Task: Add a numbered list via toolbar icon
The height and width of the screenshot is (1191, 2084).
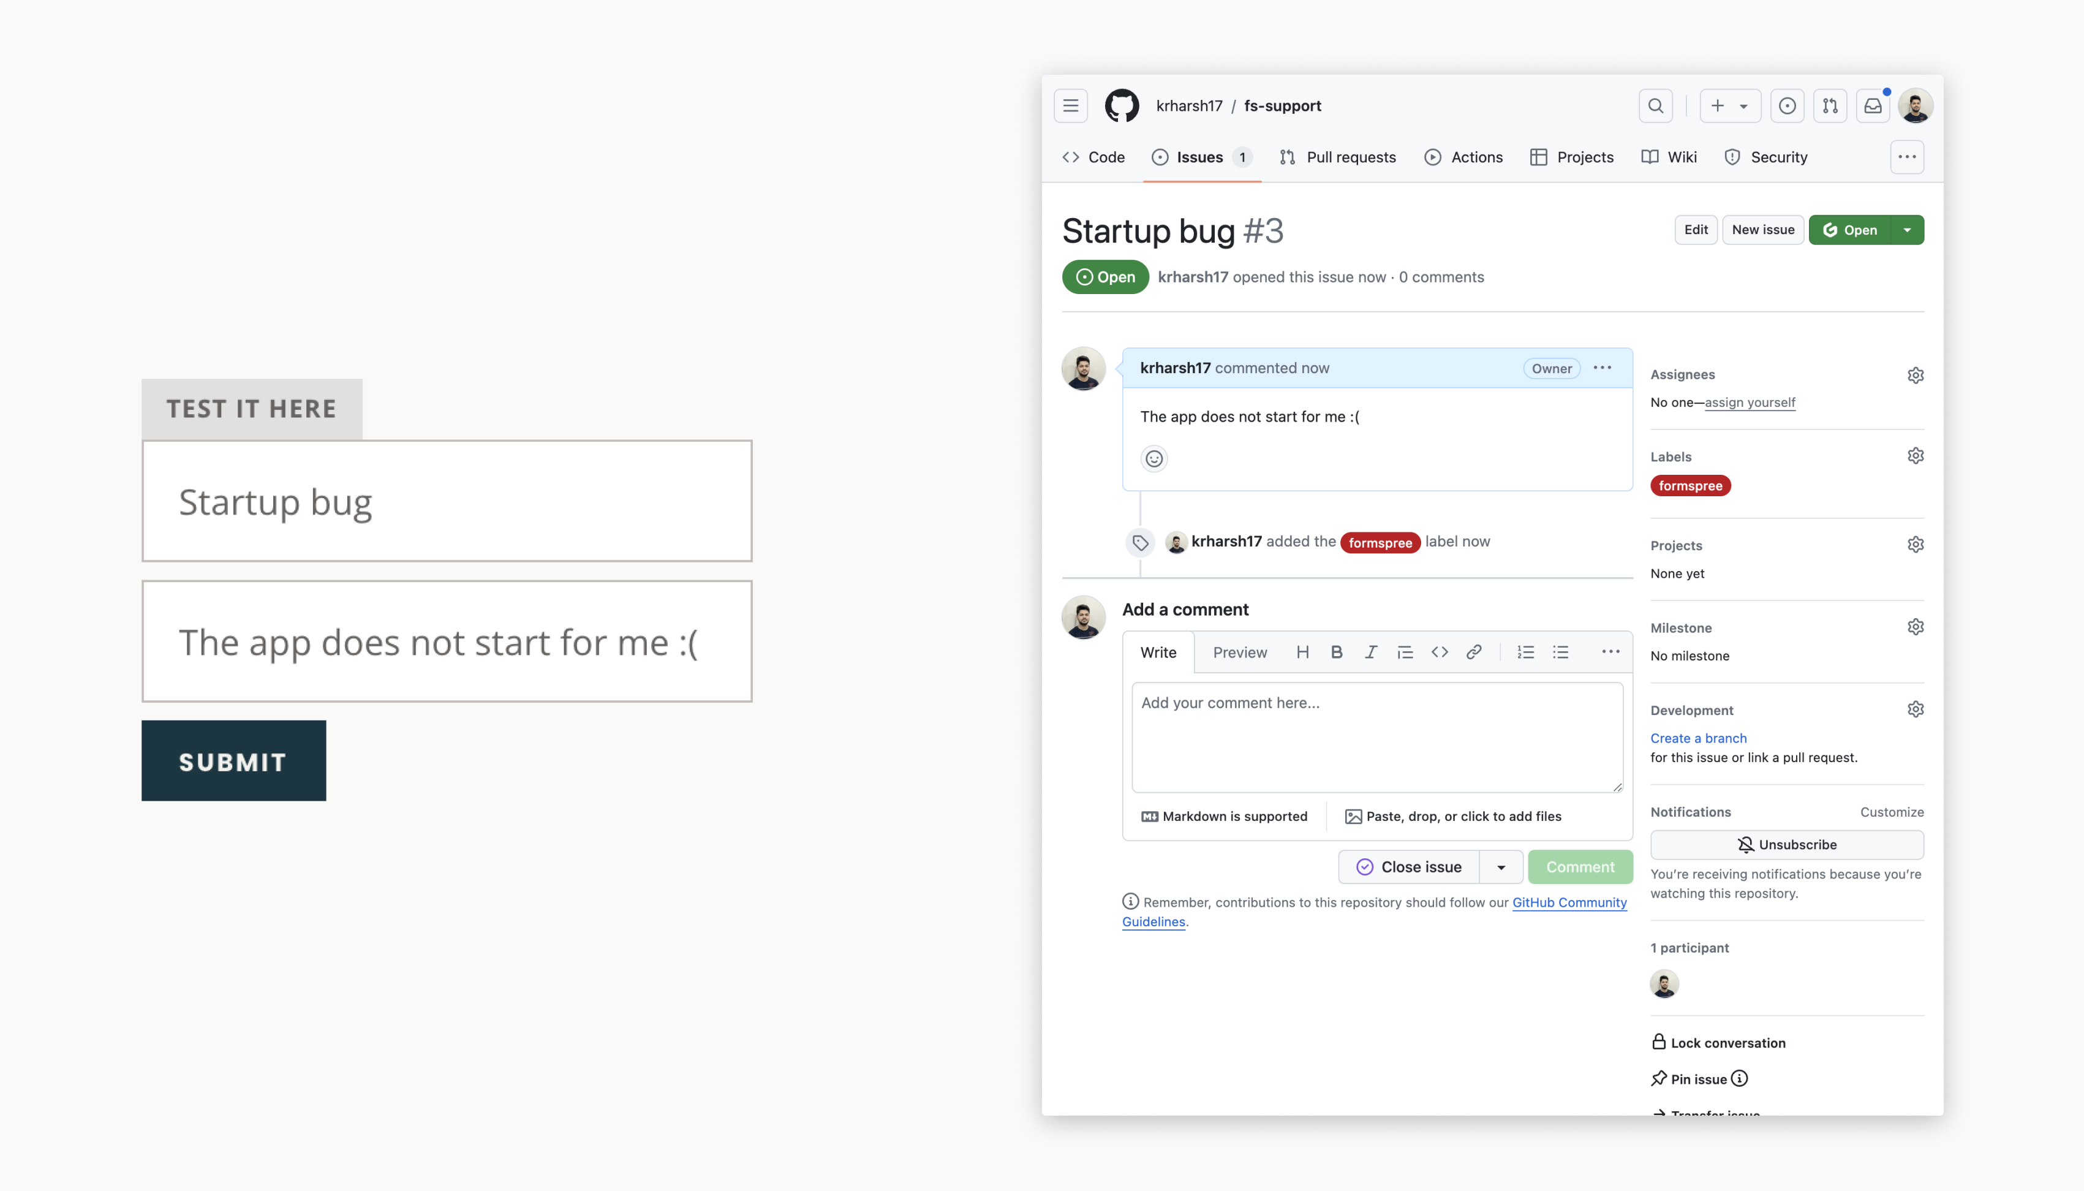Action: pyautogui.click(x=1525, y=652)
